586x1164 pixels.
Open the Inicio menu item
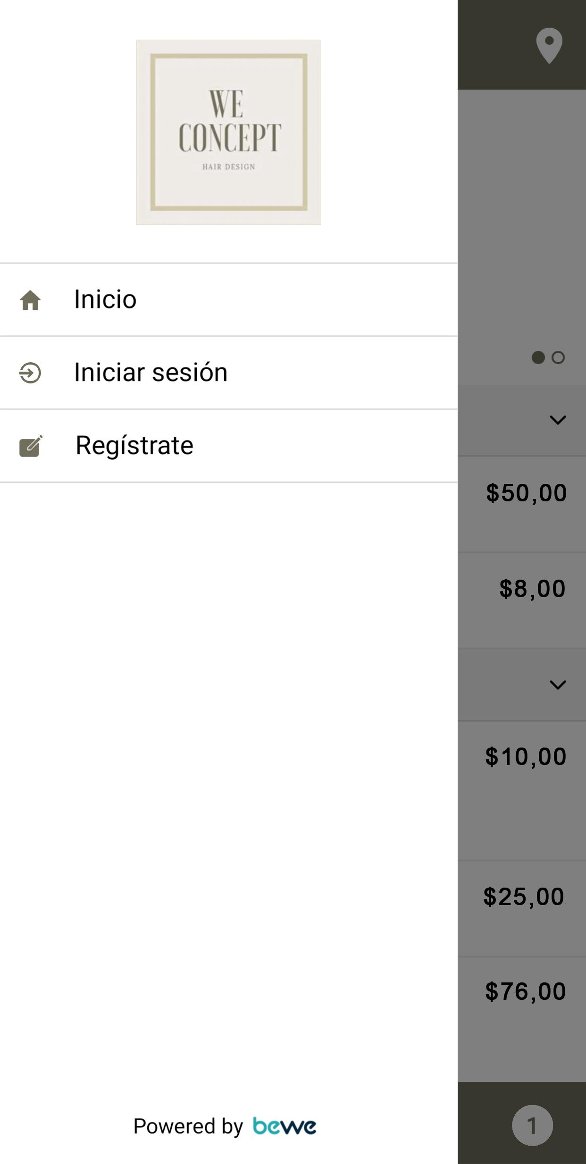pyautogui.click(x=229, y=300)
